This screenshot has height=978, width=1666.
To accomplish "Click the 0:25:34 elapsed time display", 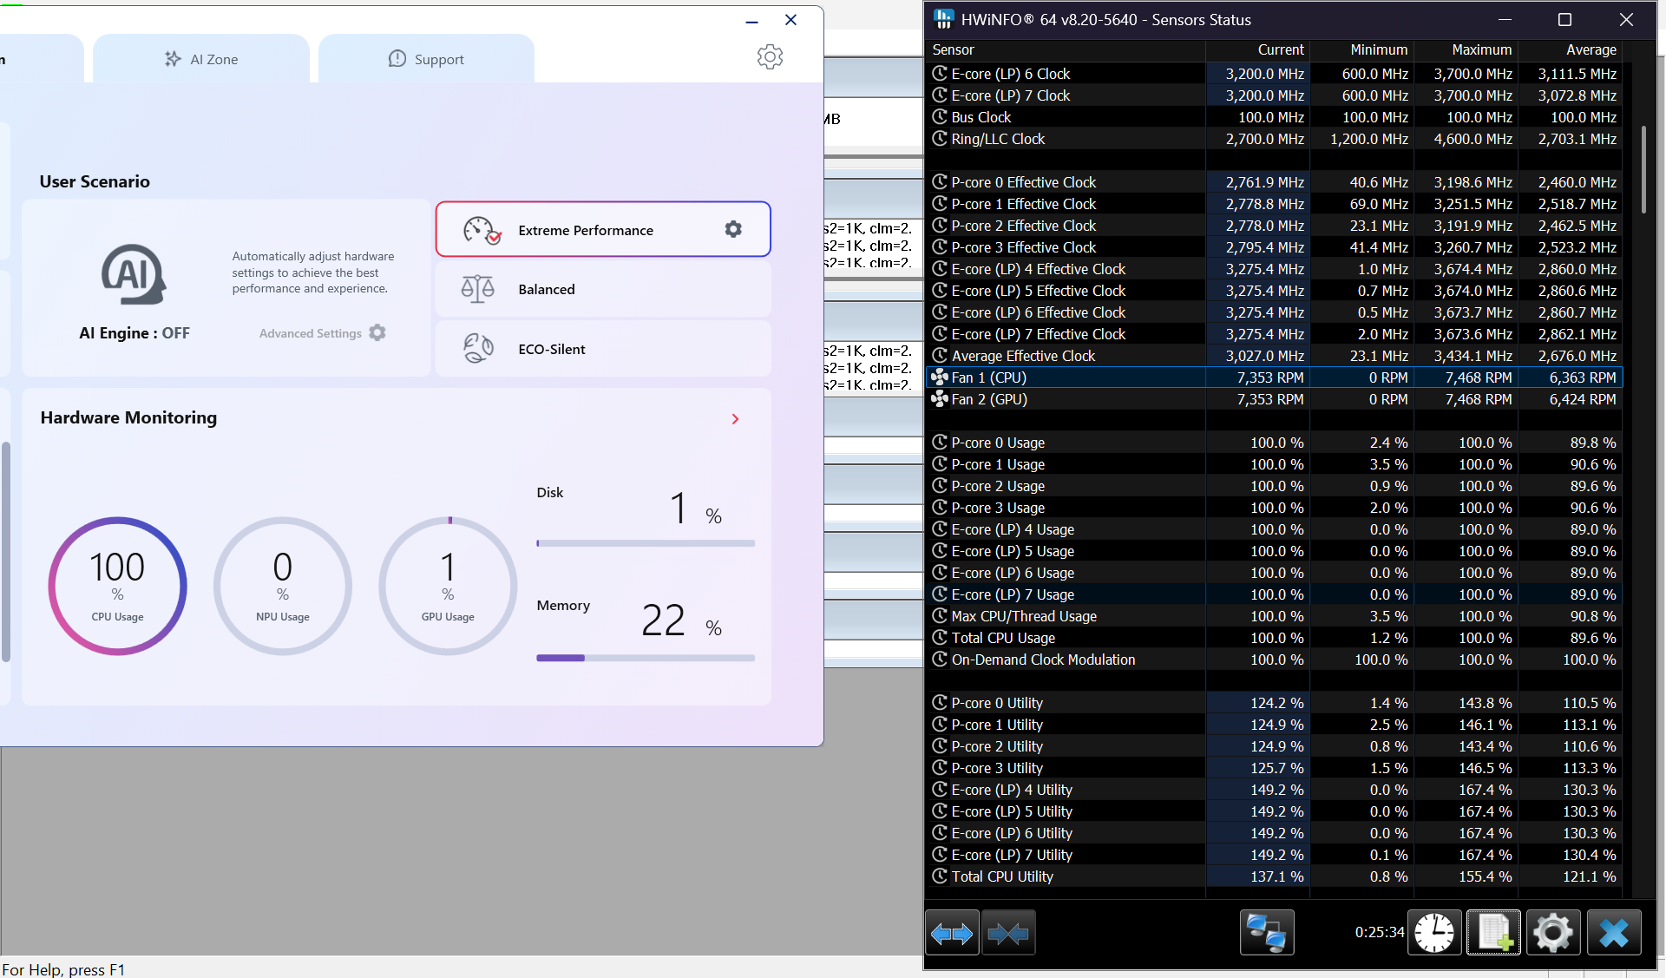I will [x=1380, y=932].
